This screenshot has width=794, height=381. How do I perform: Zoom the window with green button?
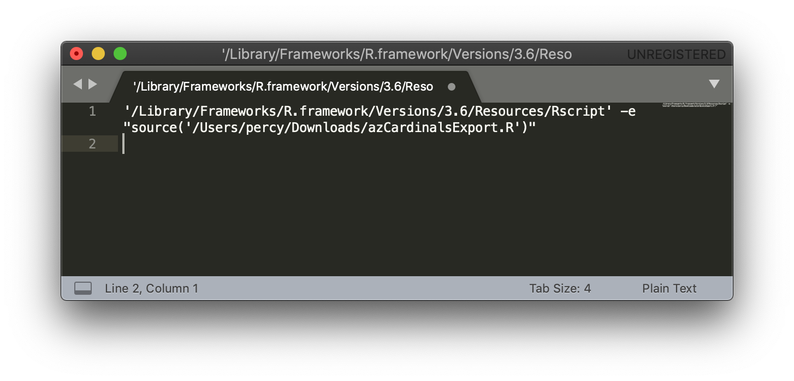(x=120, y=53)
